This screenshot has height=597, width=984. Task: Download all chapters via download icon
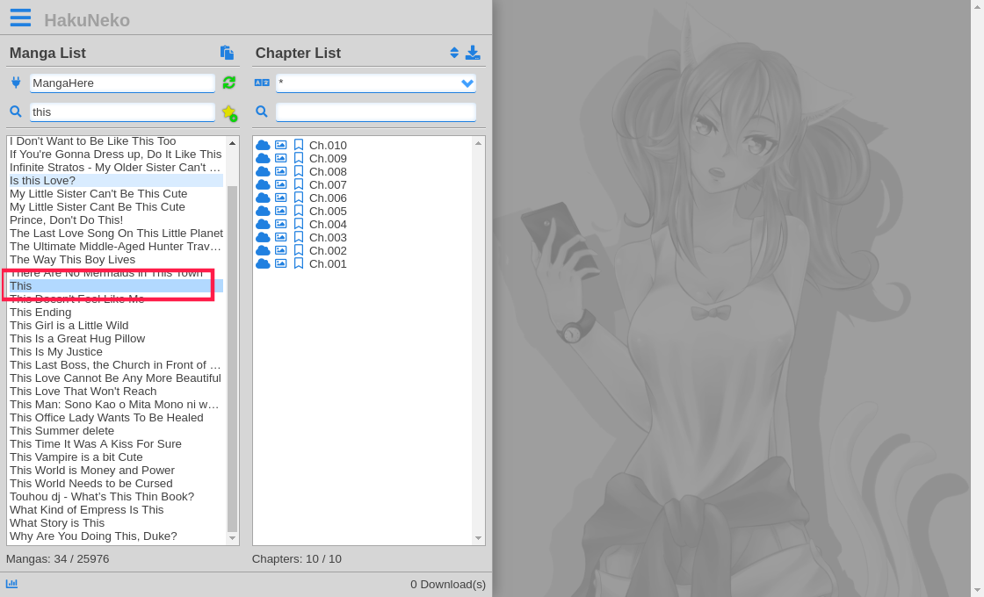(473, 52)
